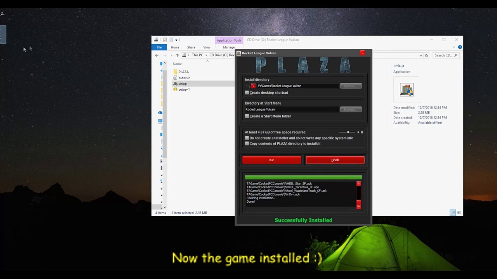Click the Explorer window CD drive icon
Viewport: 497px width, 279px height.
point(156,40)
